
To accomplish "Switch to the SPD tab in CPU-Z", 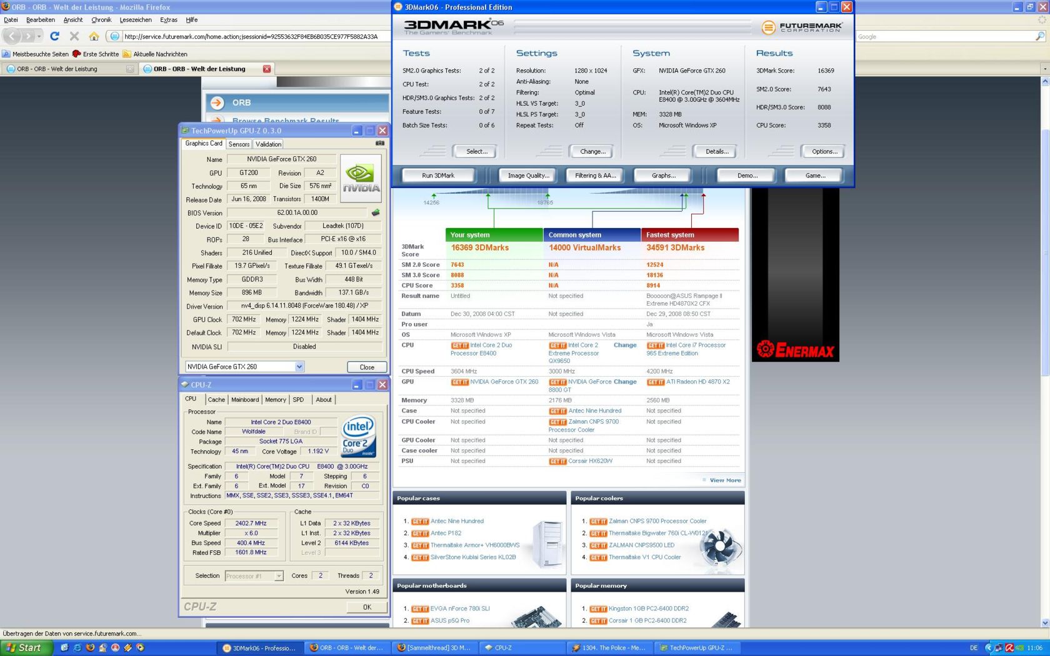I will (298, 400).
